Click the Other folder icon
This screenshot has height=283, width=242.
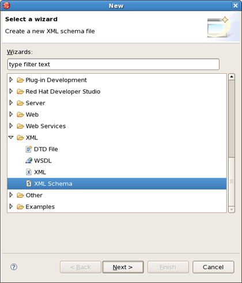(20, 195)
